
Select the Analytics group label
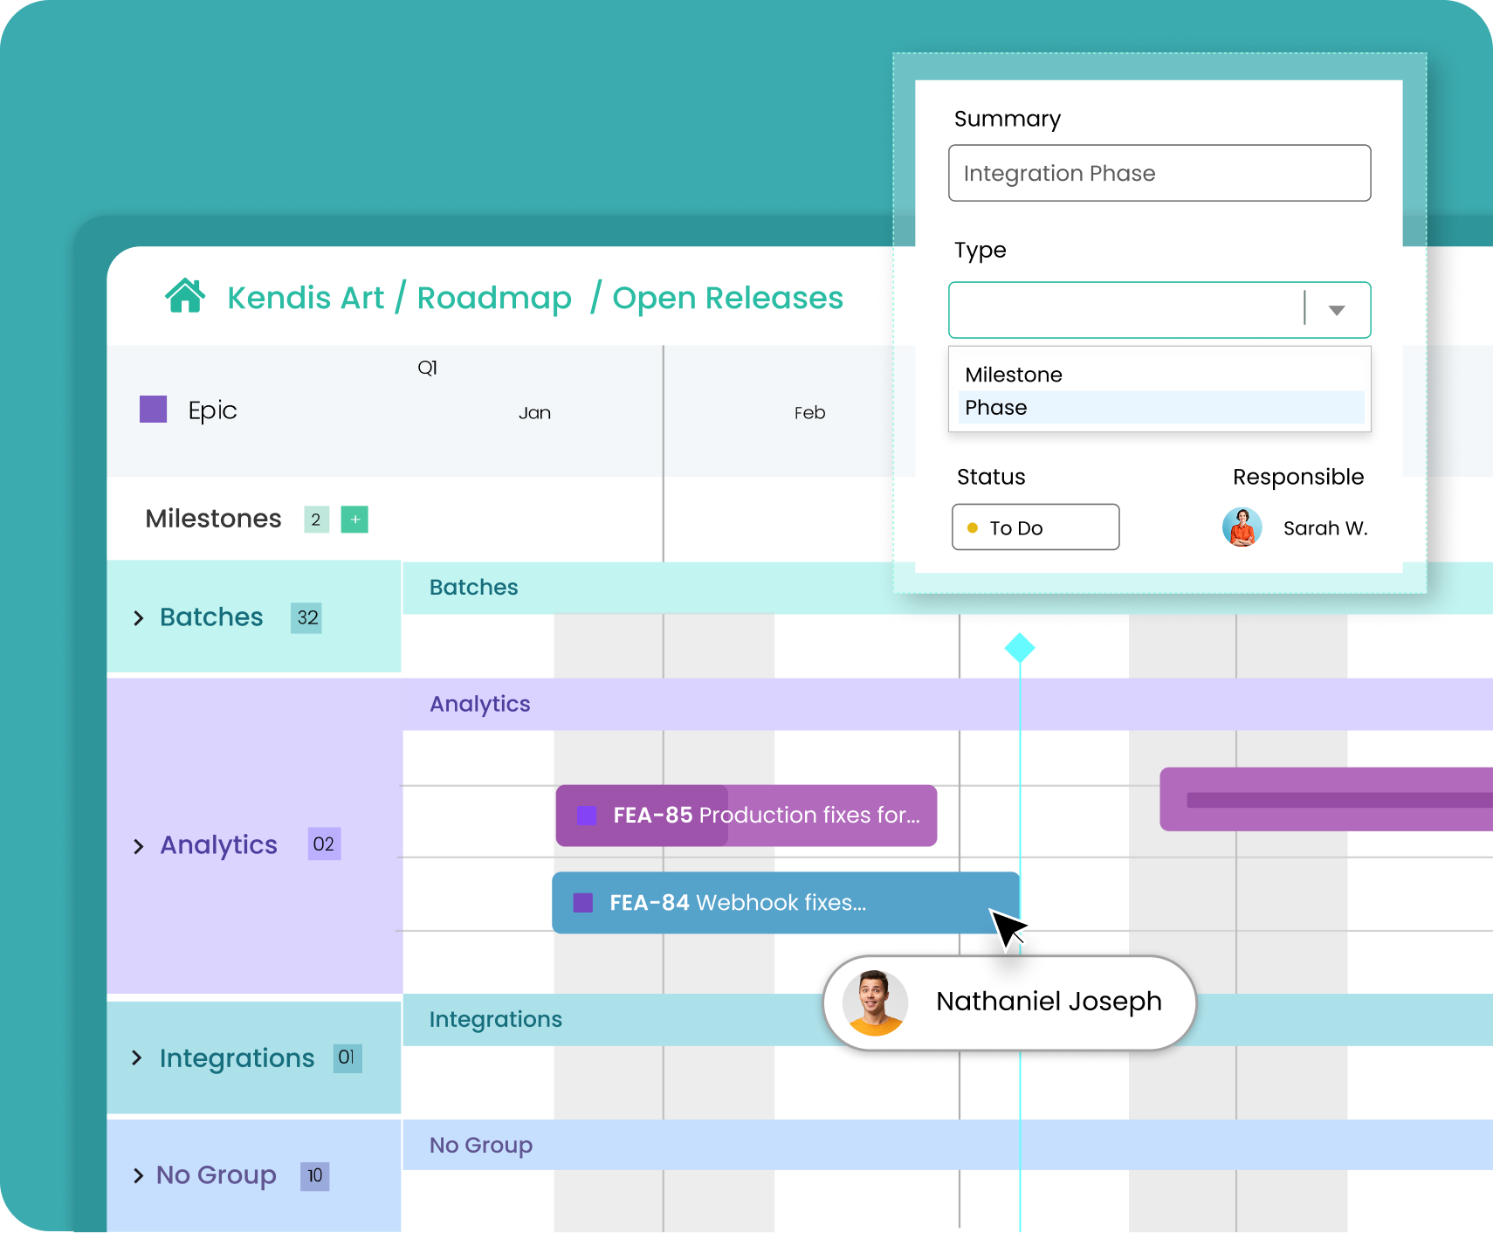[x=218, y=844]
